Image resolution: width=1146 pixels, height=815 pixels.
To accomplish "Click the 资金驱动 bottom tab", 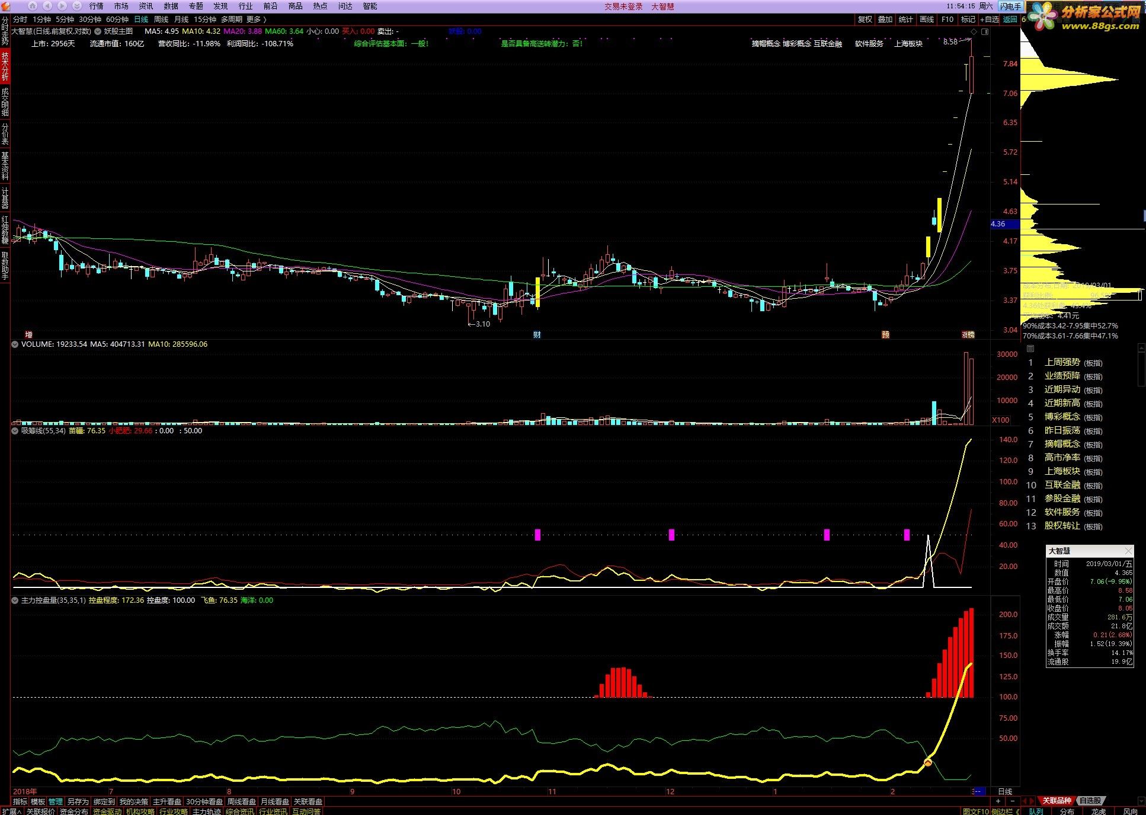I will coord(107,811).
